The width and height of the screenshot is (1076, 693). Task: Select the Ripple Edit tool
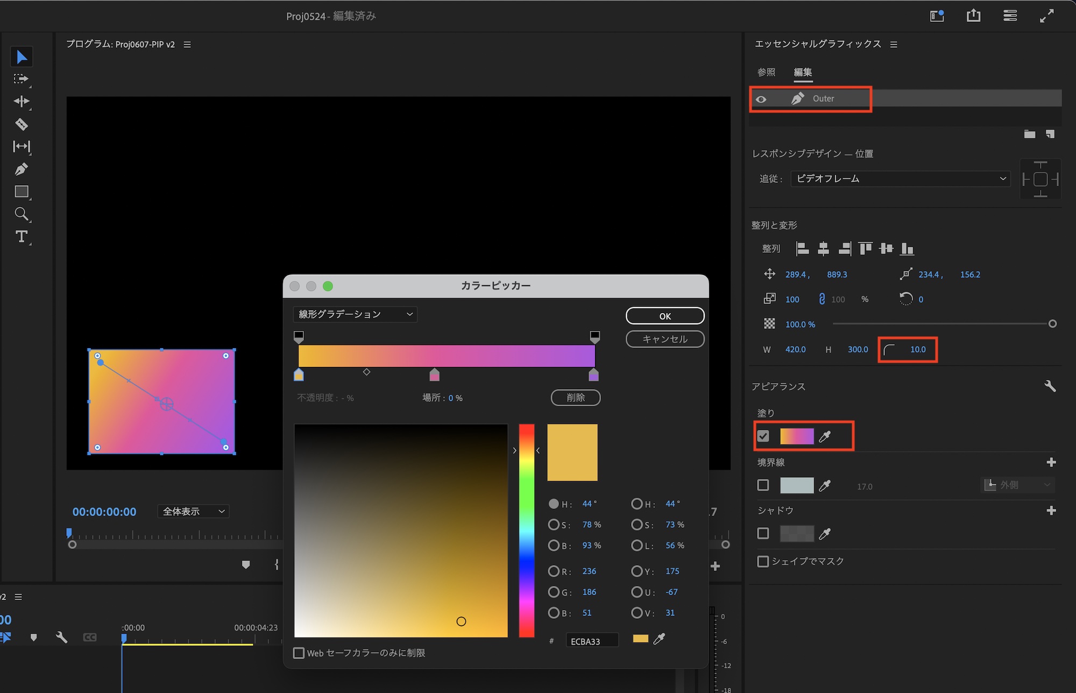point(21,101)
